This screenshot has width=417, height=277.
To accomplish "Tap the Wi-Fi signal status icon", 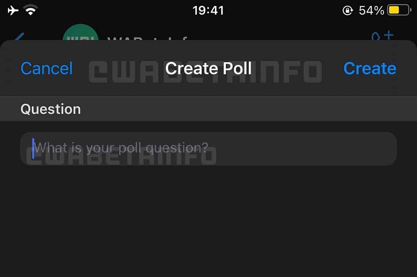I will point(31,10).
